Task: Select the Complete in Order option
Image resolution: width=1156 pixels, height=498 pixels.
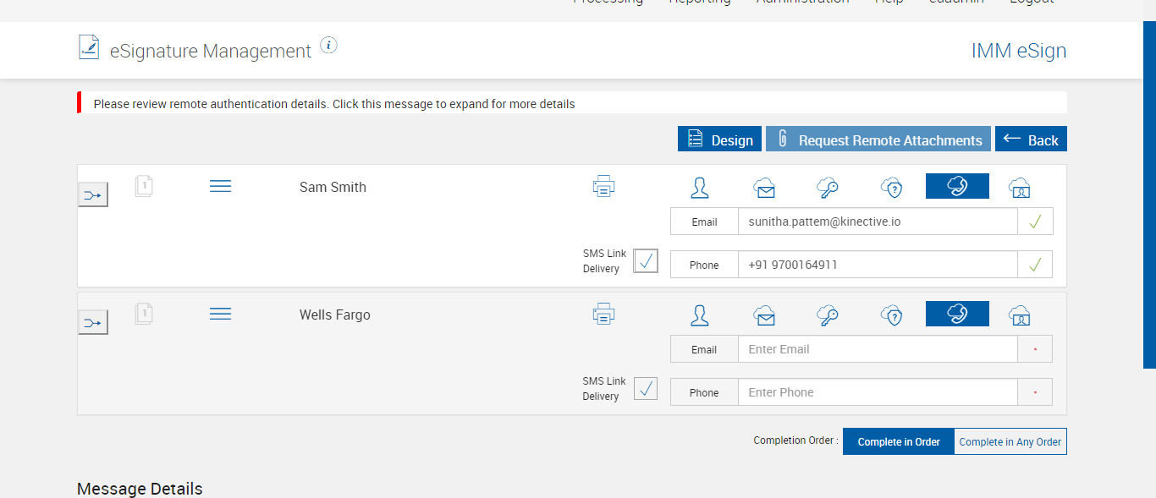Action: [x=899, y=441]
